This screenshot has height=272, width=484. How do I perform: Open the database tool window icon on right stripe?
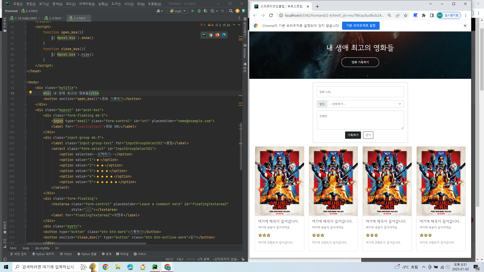(x=245, y=19)
